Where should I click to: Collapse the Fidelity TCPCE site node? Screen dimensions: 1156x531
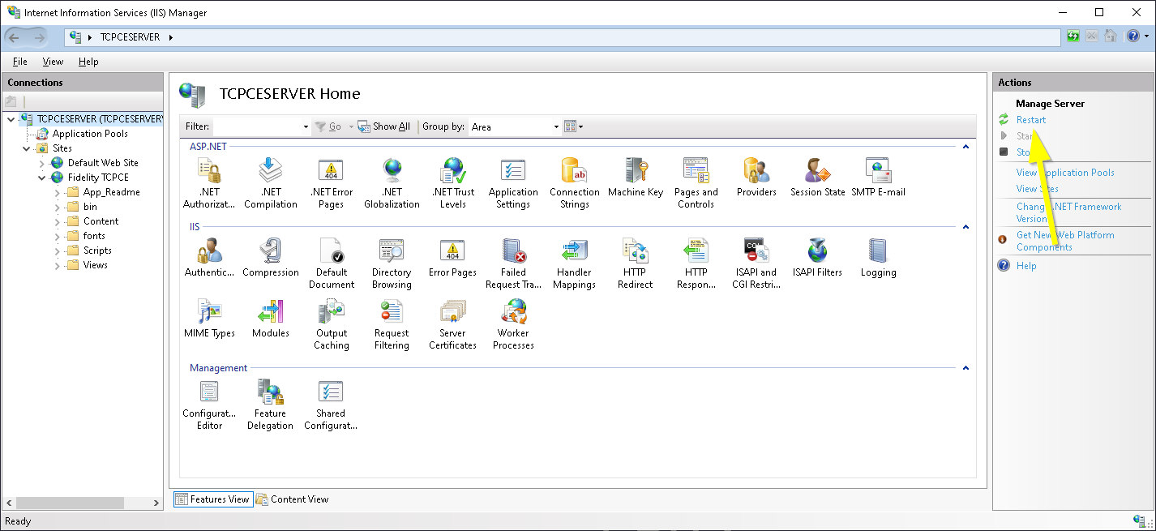42,178
